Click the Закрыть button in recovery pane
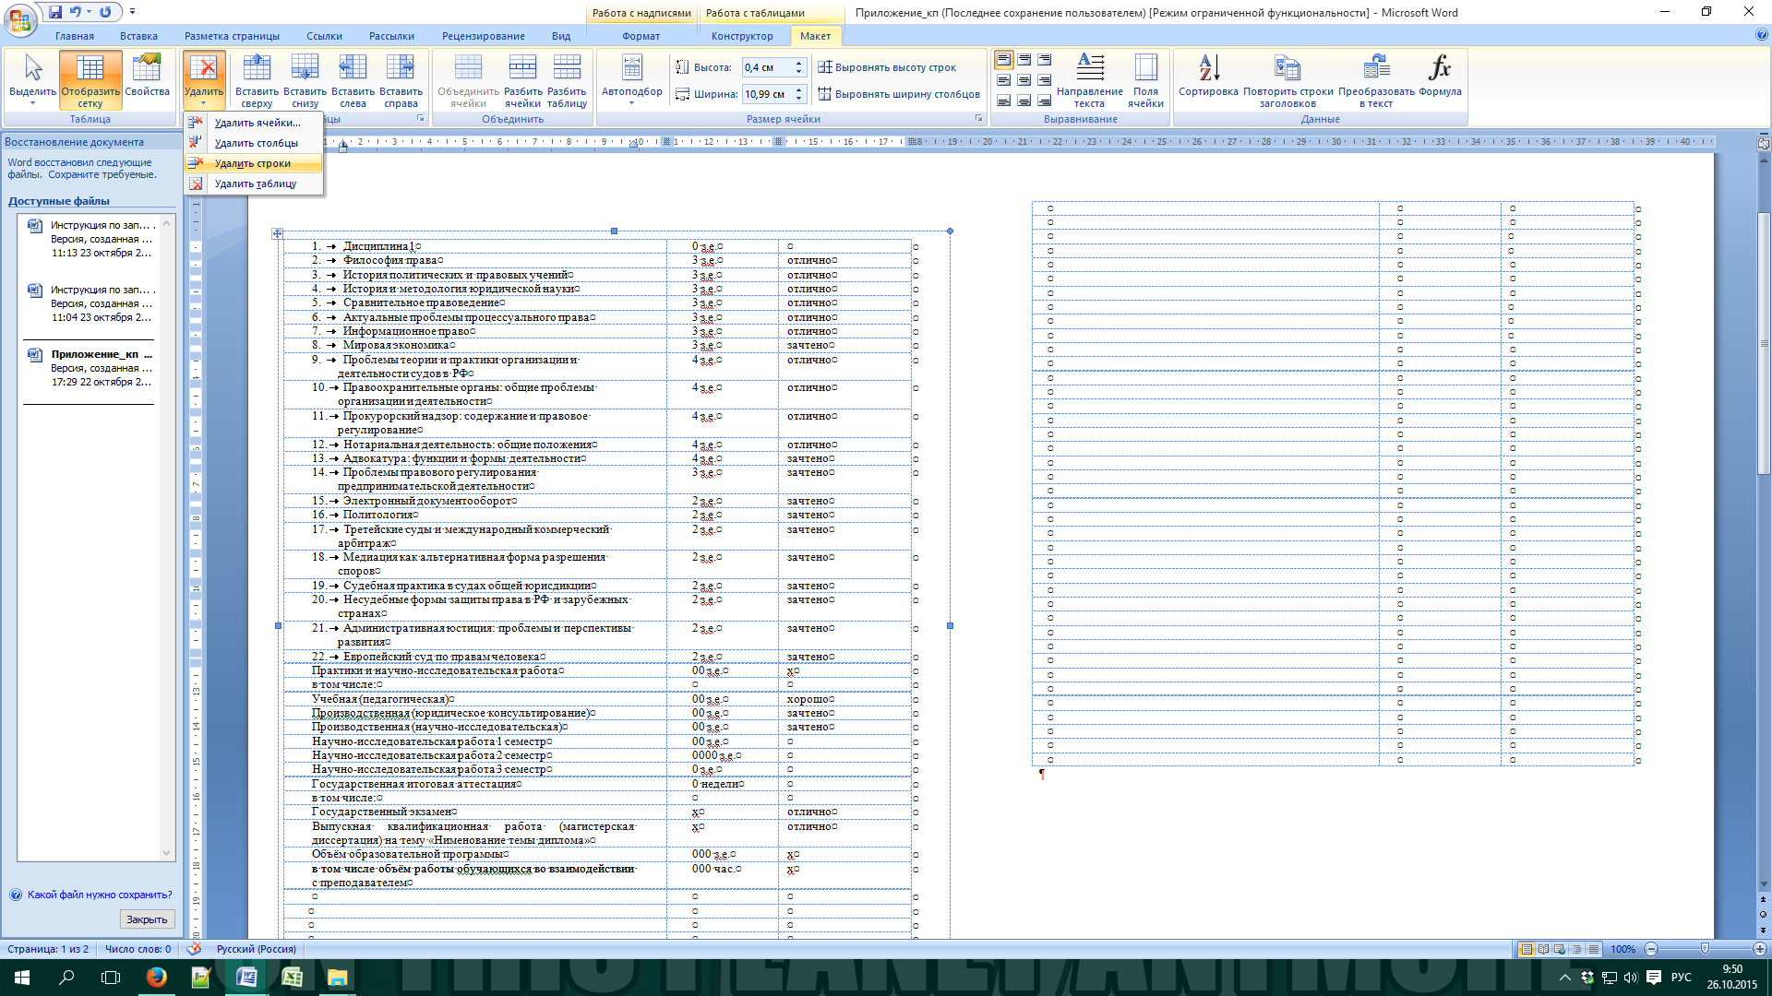This screenshot has width=1772, height=996. point(147,919)
